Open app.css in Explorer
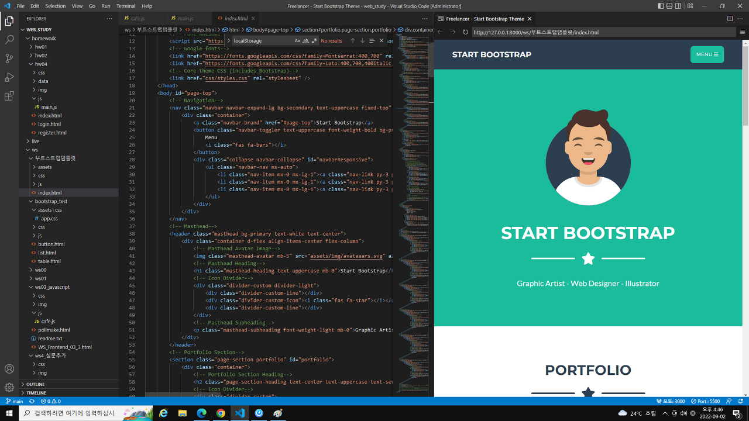Viewport: 749px width, 421px height. tap(49, 218)
